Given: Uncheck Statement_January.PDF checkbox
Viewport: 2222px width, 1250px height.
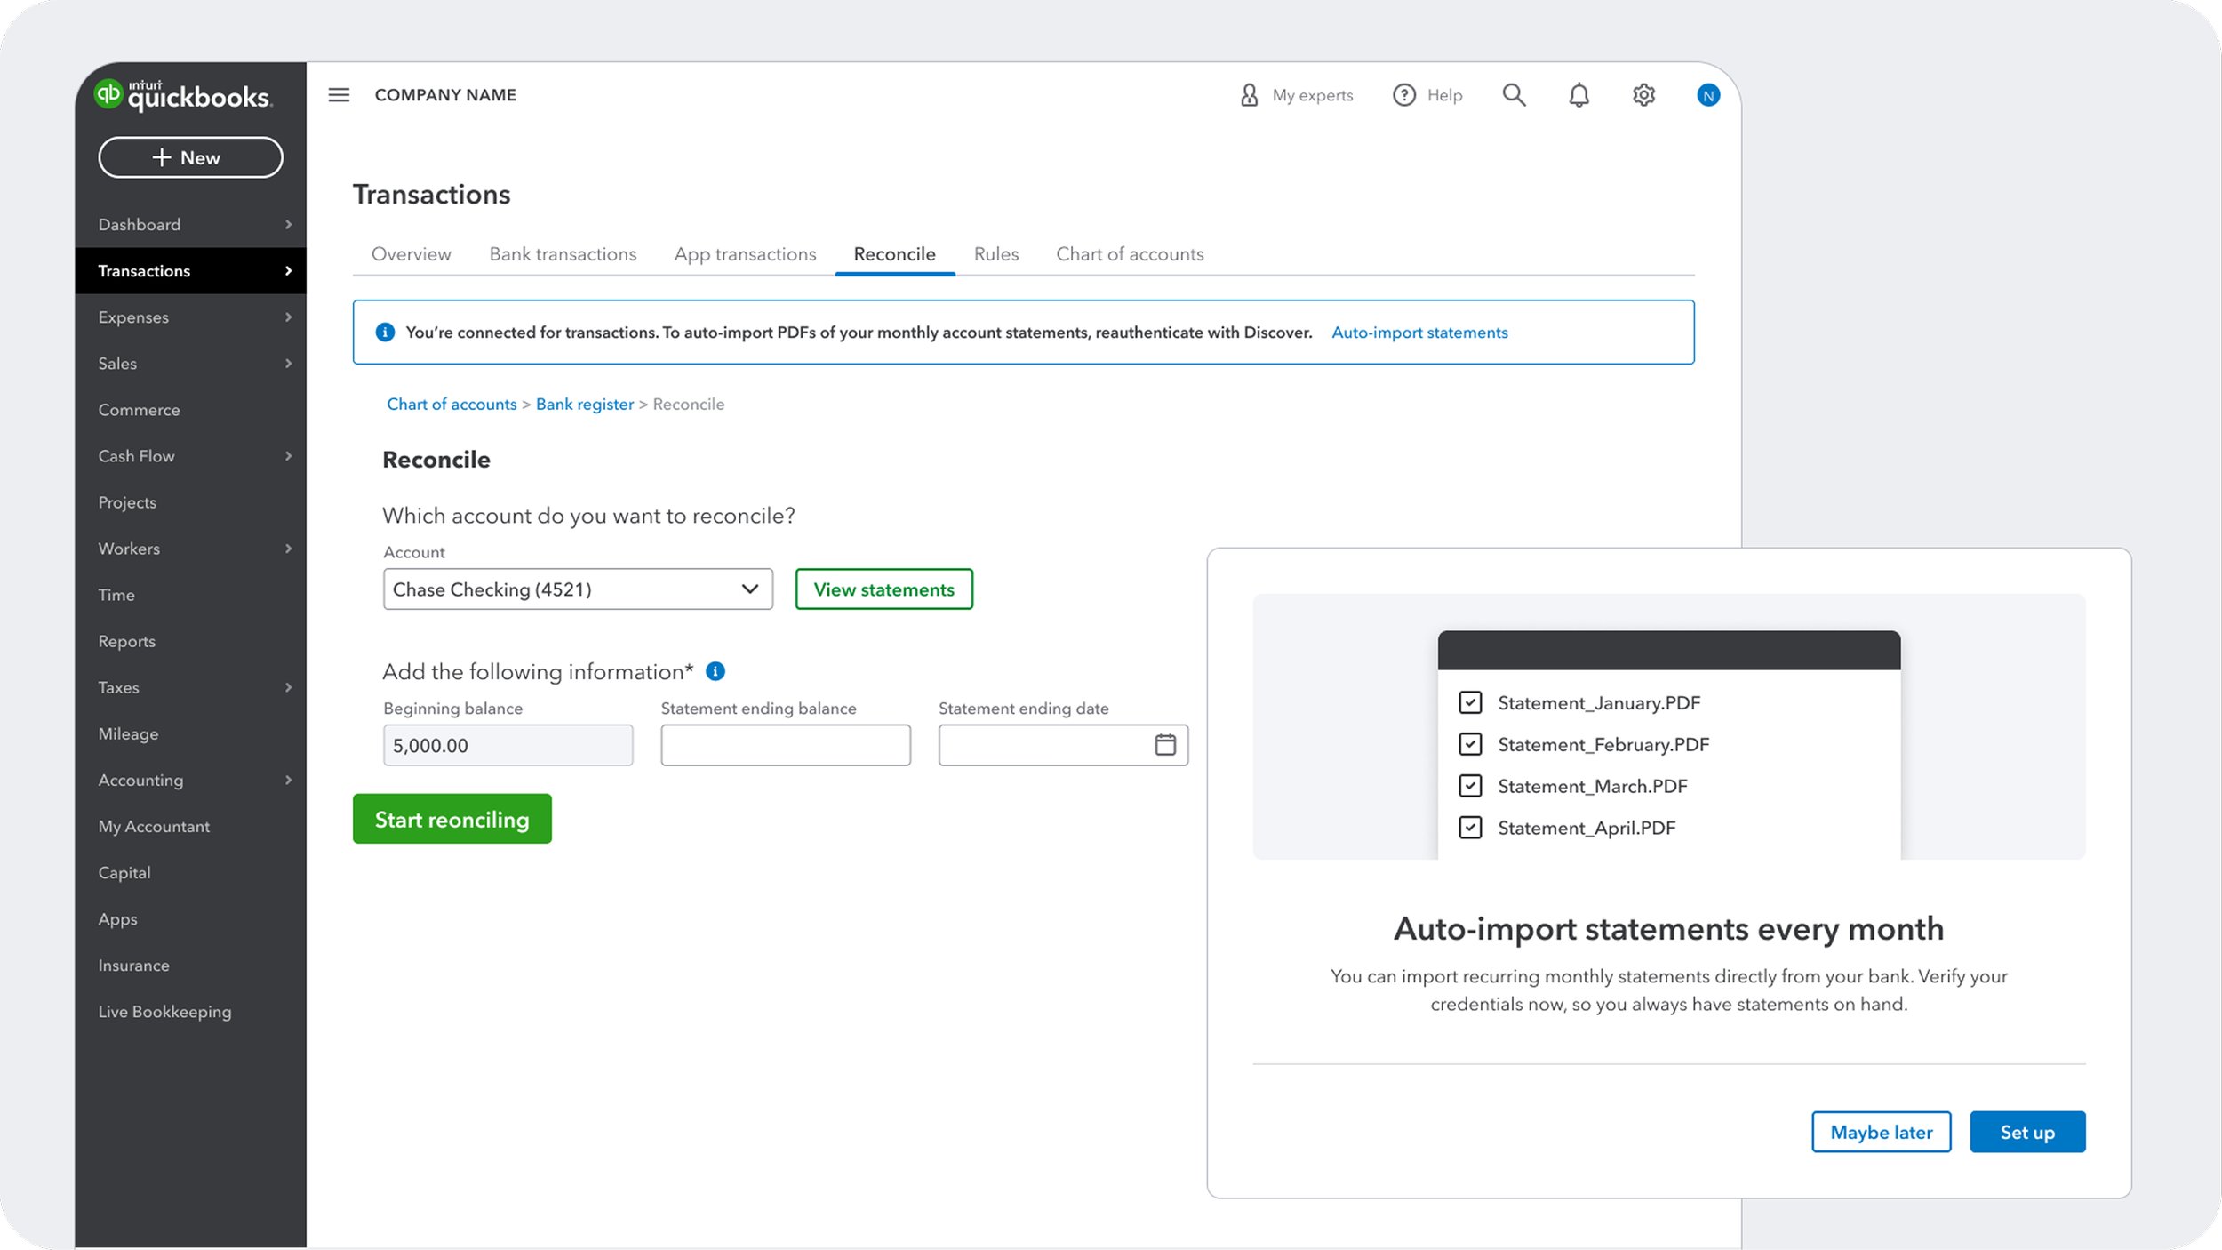Looking at the screenshot, I should (1470, 702).
